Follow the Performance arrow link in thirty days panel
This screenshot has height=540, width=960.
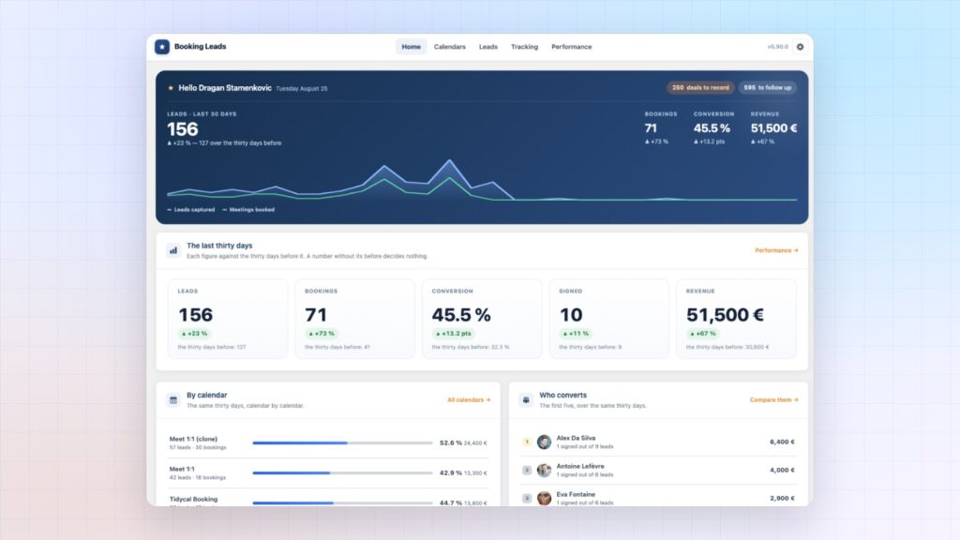click(776, 250)
